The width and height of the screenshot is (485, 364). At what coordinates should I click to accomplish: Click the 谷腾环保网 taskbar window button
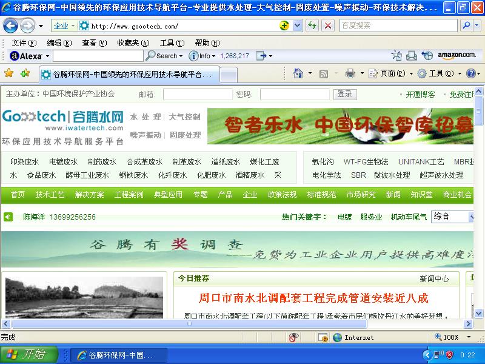[119, 355]
